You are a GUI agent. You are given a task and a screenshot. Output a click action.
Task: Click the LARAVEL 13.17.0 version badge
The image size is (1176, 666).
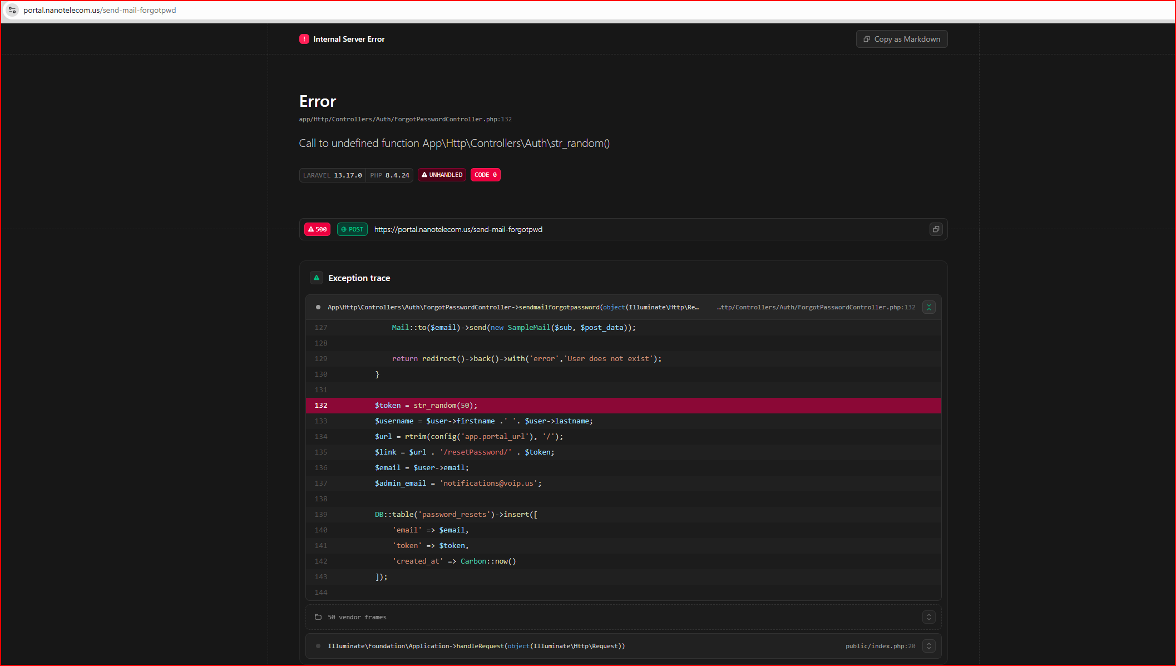[x=333, y=175]
